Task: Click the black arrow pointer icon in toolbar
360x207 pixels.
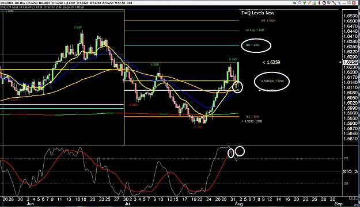Action: coord(294,3)
